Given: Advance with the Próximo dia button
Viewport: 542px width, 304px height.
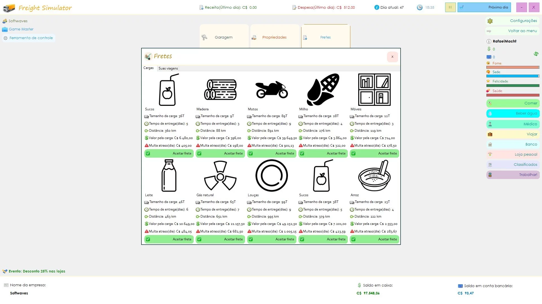Looking at the screenshot, I should pyautogui.click(x=484, y=7).
